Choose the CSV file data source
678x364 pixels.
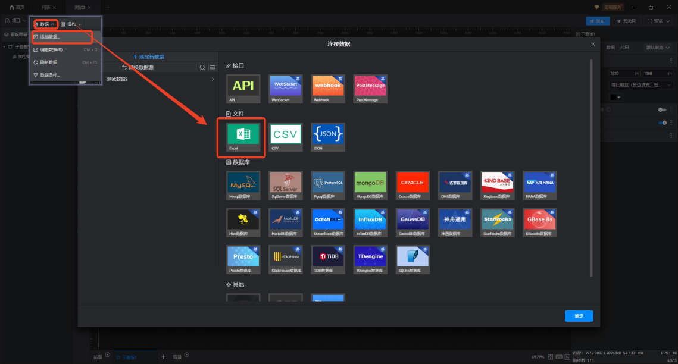click(x=286, y=136)
